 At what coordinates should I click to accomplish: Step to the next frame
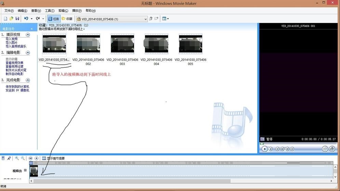tap(287, 149)
